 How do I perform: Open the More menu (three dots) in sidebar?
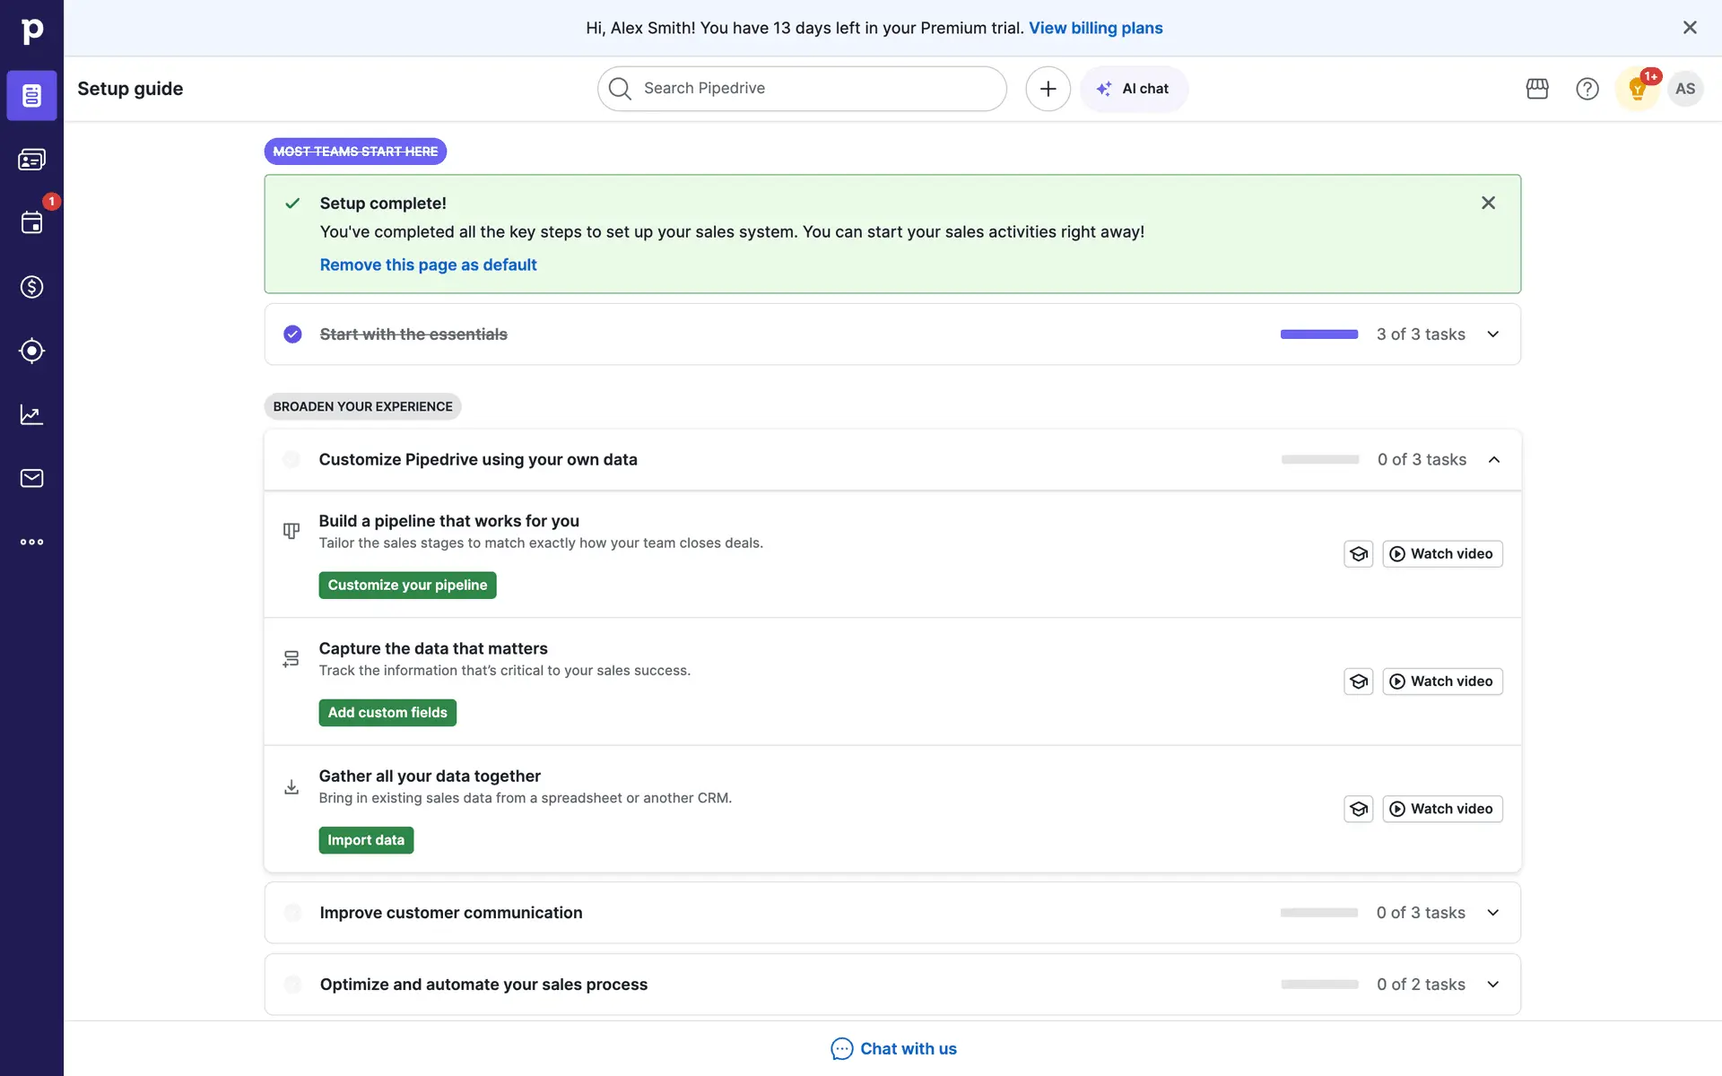click(31, 542)
